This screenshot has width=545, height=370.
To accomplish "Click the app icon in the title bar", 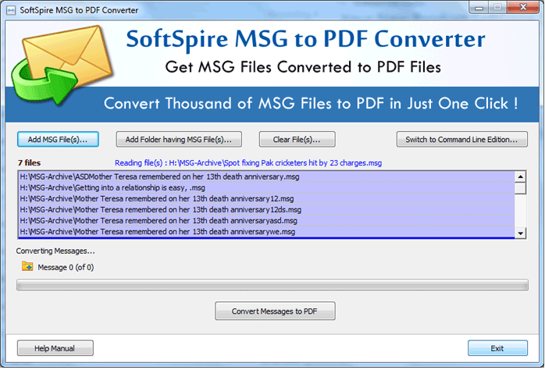I will tap(11, 9).
